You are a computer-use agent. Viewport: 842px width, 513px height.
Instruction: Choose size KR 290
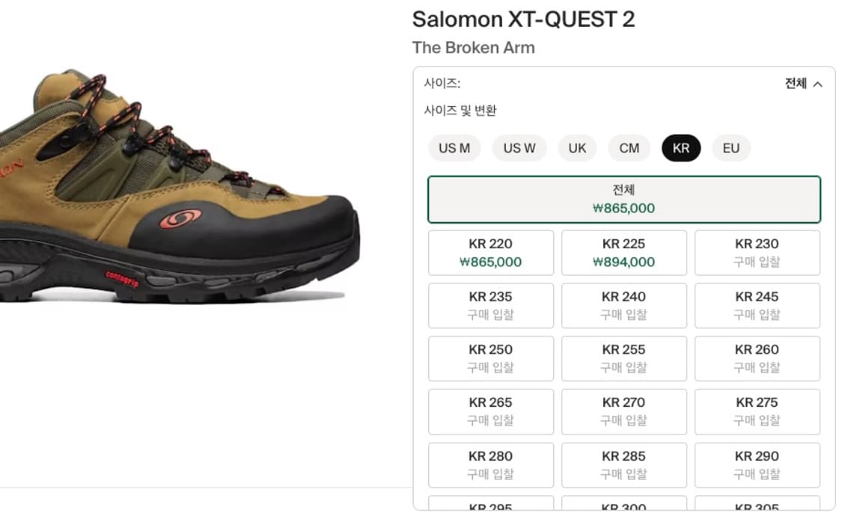757,464
